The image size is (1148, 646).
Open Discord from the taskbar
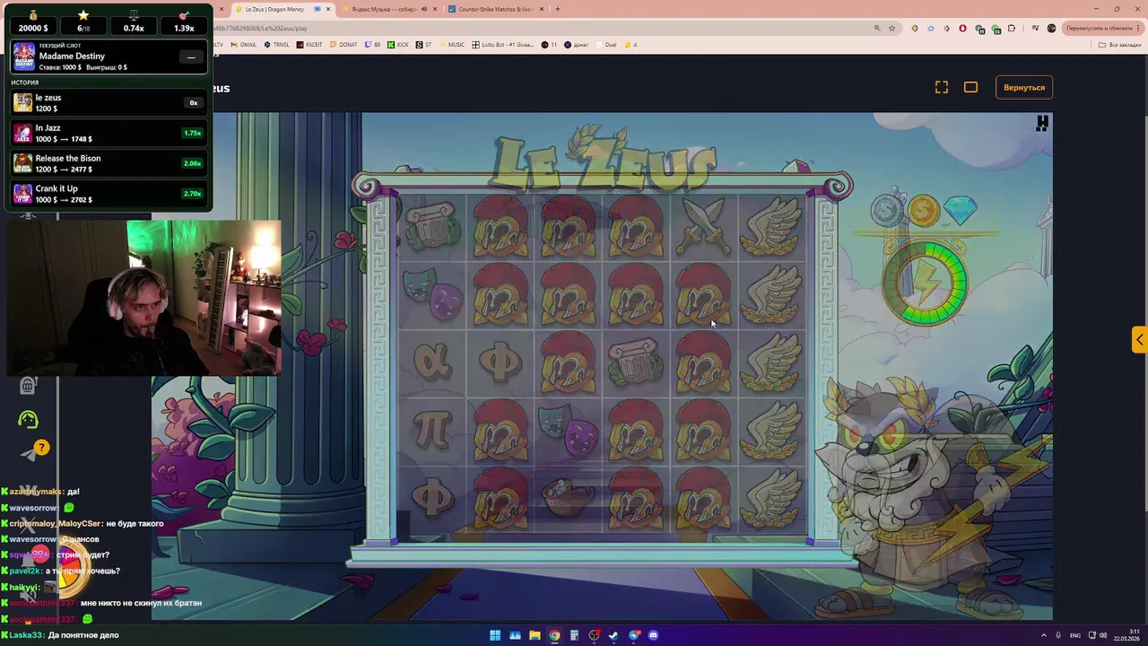click(653, 635)
